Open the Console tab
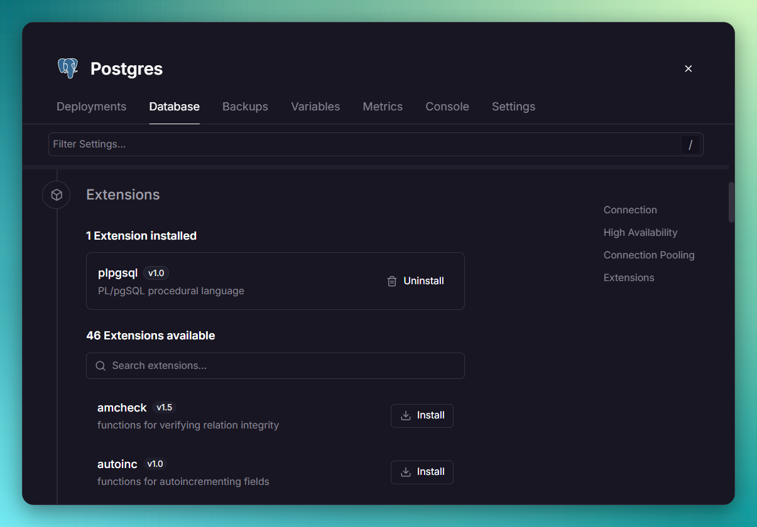The image size is (757, 527). pyautogui.click(x=447, y=107)
